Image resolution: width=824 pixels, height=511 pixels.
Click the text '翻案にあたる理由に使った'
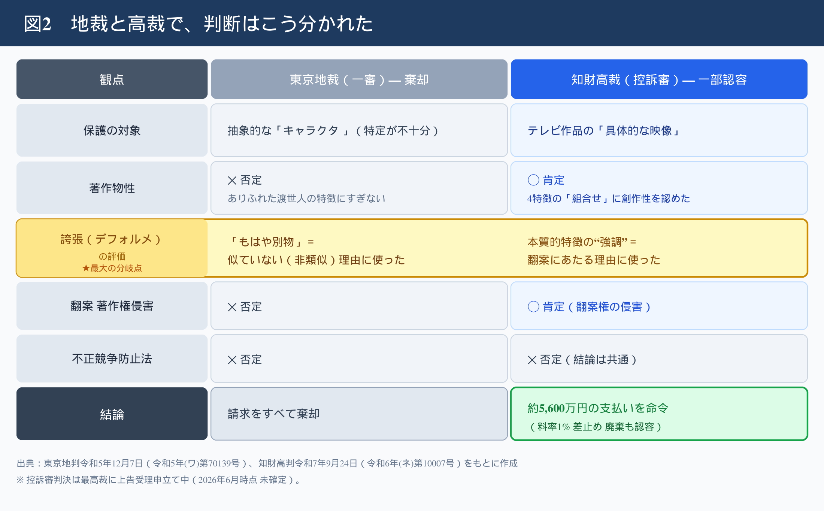[x=594, y=260]
